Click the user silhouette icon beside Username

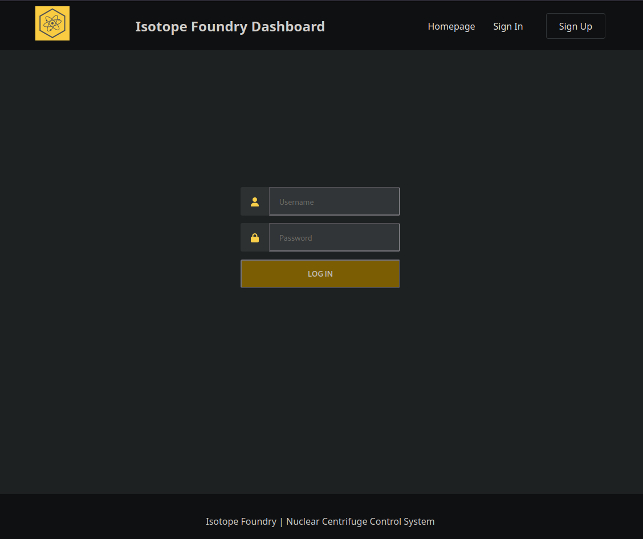[255, 202]
